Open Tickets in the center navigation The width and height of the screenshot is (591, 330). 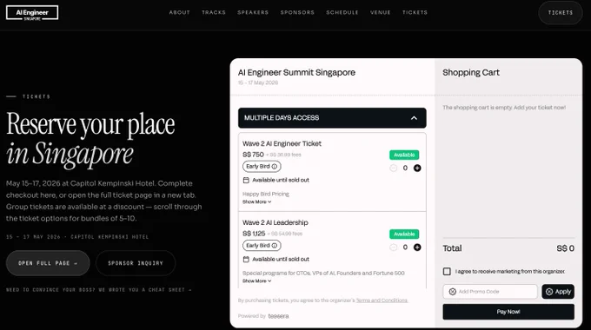coord(415,12)
